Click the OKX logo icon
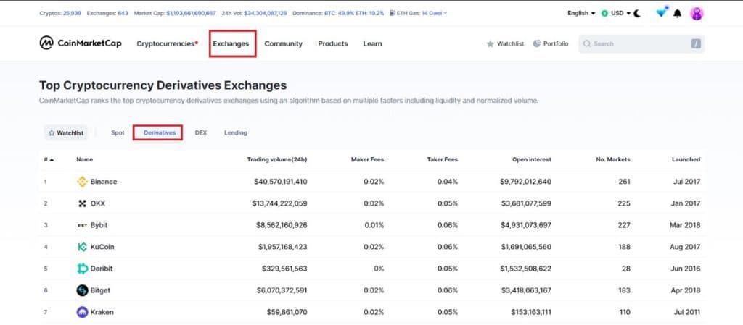This screenshot has width=743, height=325. (83, 203)
